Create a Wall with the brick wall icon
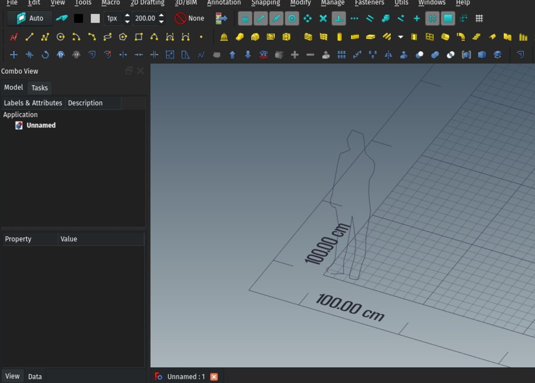The image size is (535, 383). [x=308, y=37]
